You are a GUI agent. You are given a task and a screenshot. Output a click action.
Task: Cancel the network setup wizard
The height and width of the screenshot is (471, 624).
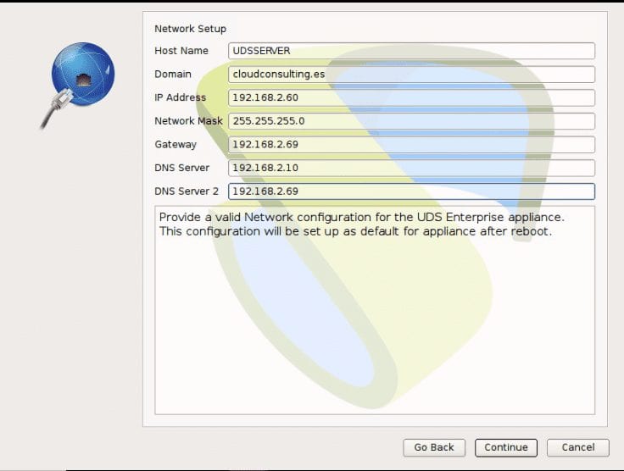pyautogui.click(x=577, y=447)
